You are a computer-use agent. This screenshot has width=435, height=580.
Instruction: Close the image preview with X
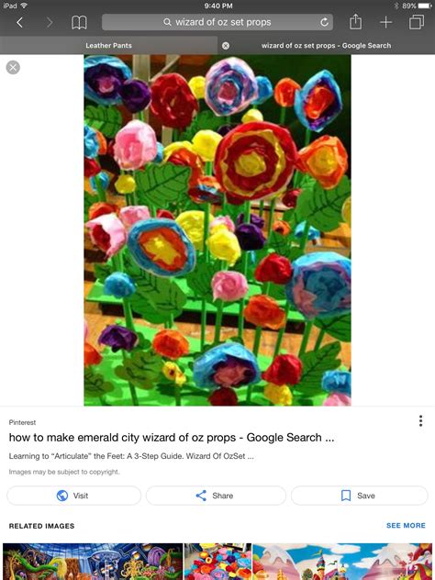13,67
